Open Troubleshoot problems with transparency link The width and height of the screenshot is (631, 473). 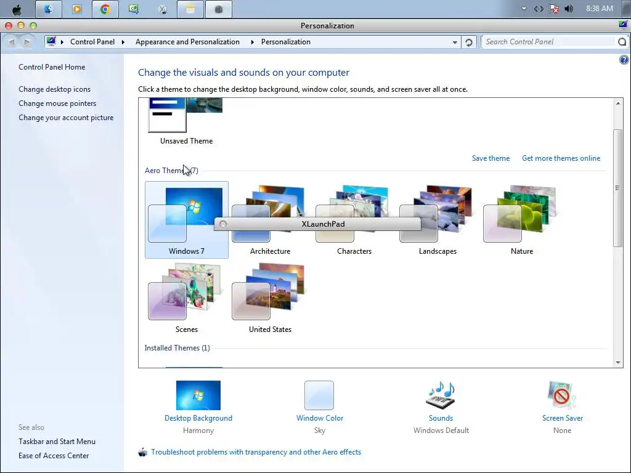pos(256,451)
